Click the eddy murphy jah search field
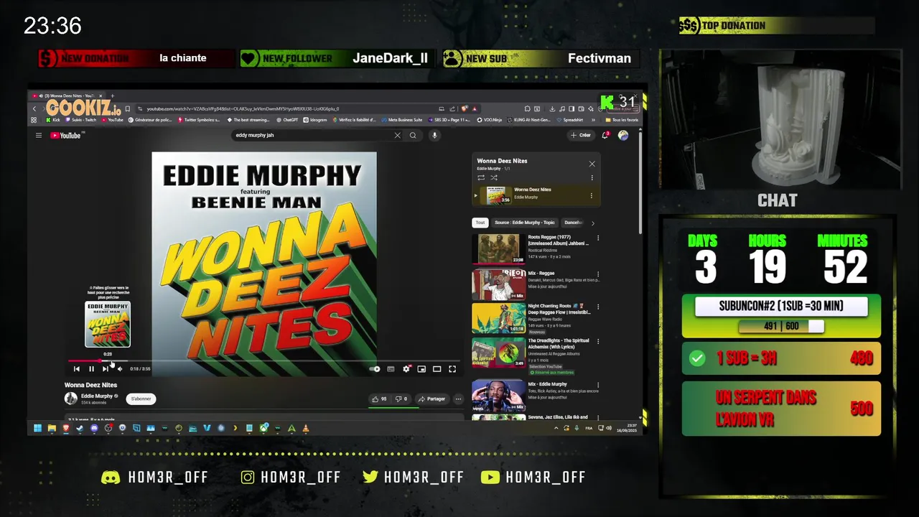The image size is (919, 517). (312, 135)
